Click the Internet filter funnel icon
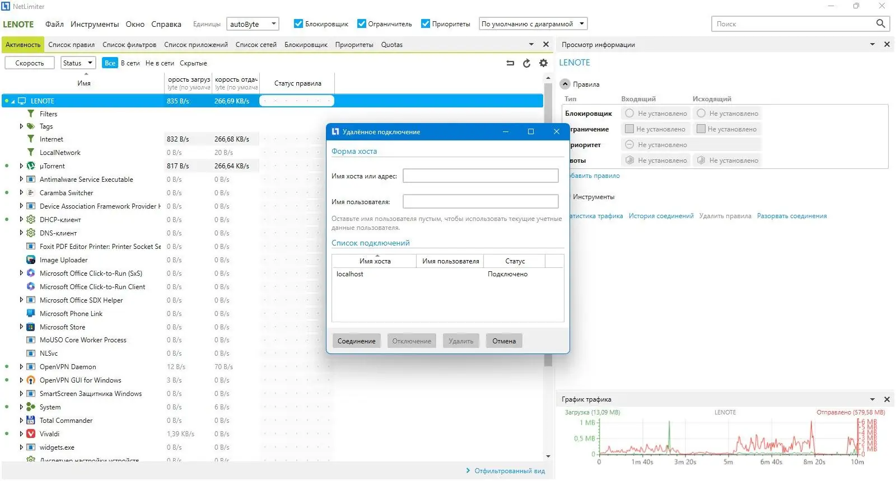The height and width of the screenshot is (481, 896). coord(31,139)
